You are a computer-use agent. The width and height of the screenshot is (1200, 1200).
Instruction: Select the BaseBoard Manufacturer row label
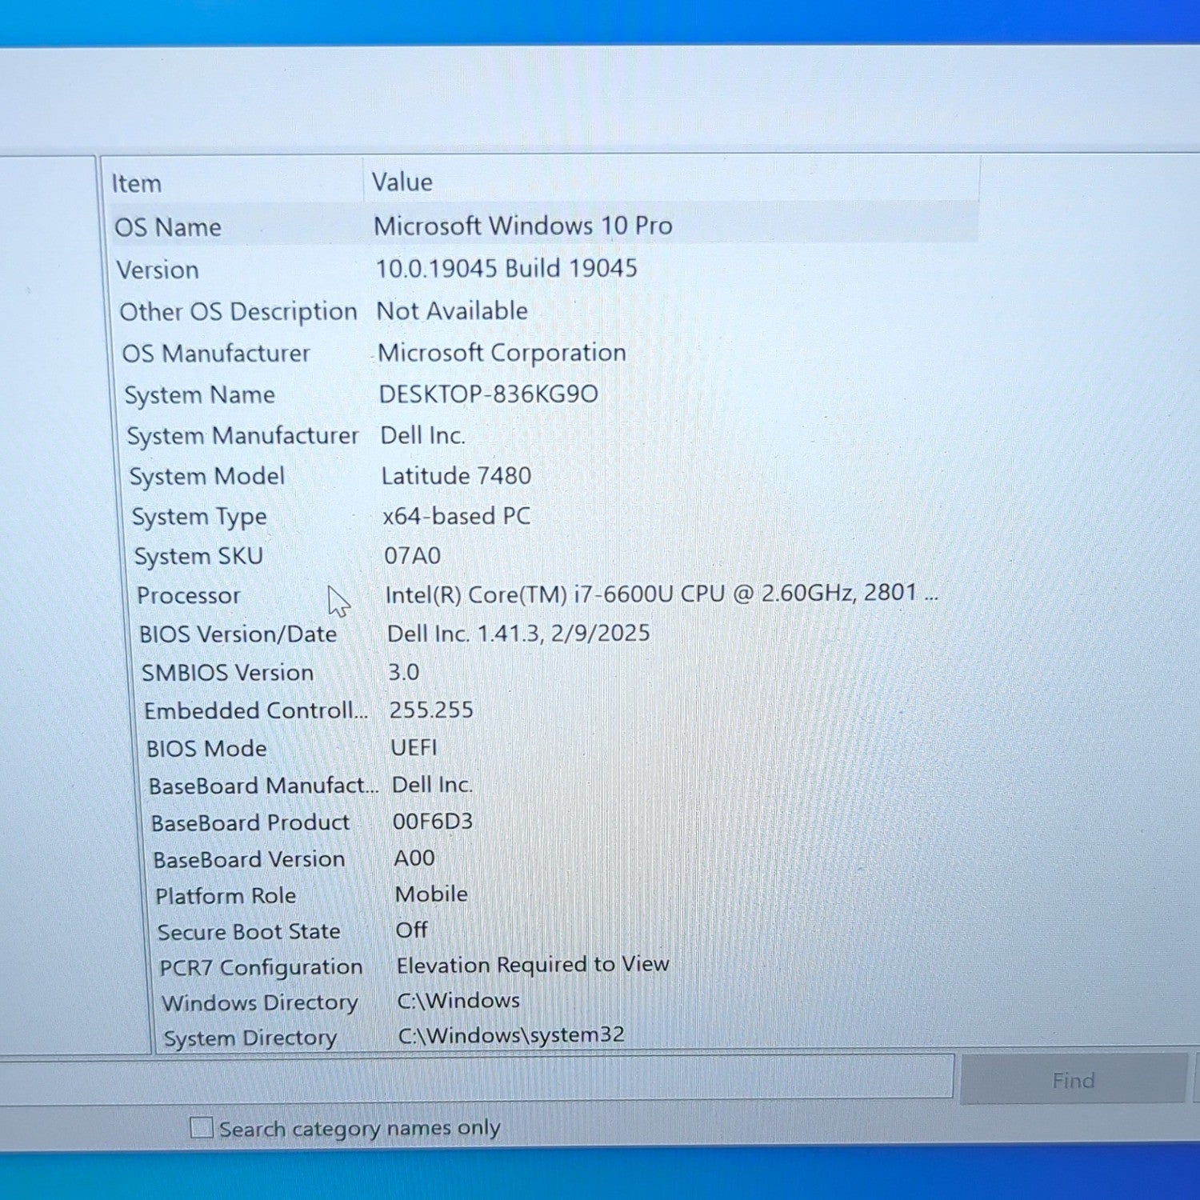coord(264,786)
